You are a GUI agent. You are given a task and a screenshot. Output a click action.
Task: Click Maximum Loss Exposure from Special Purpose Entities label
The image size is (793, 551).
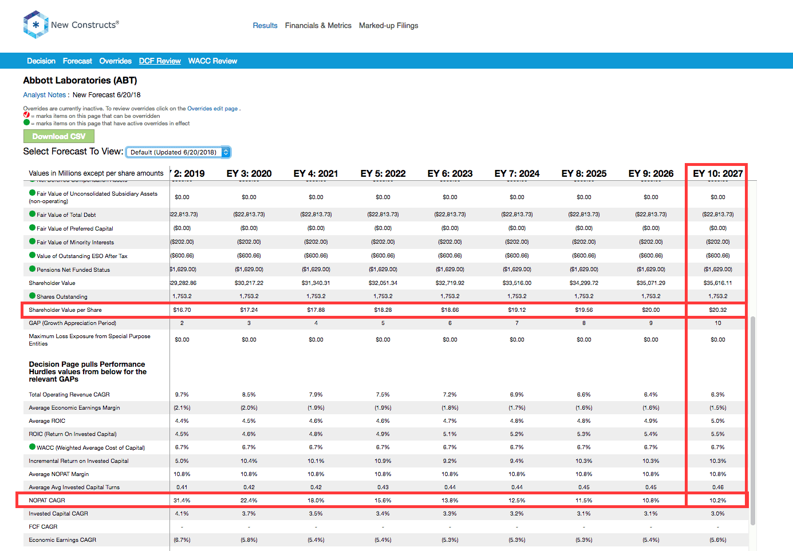[x=90, y=340]
